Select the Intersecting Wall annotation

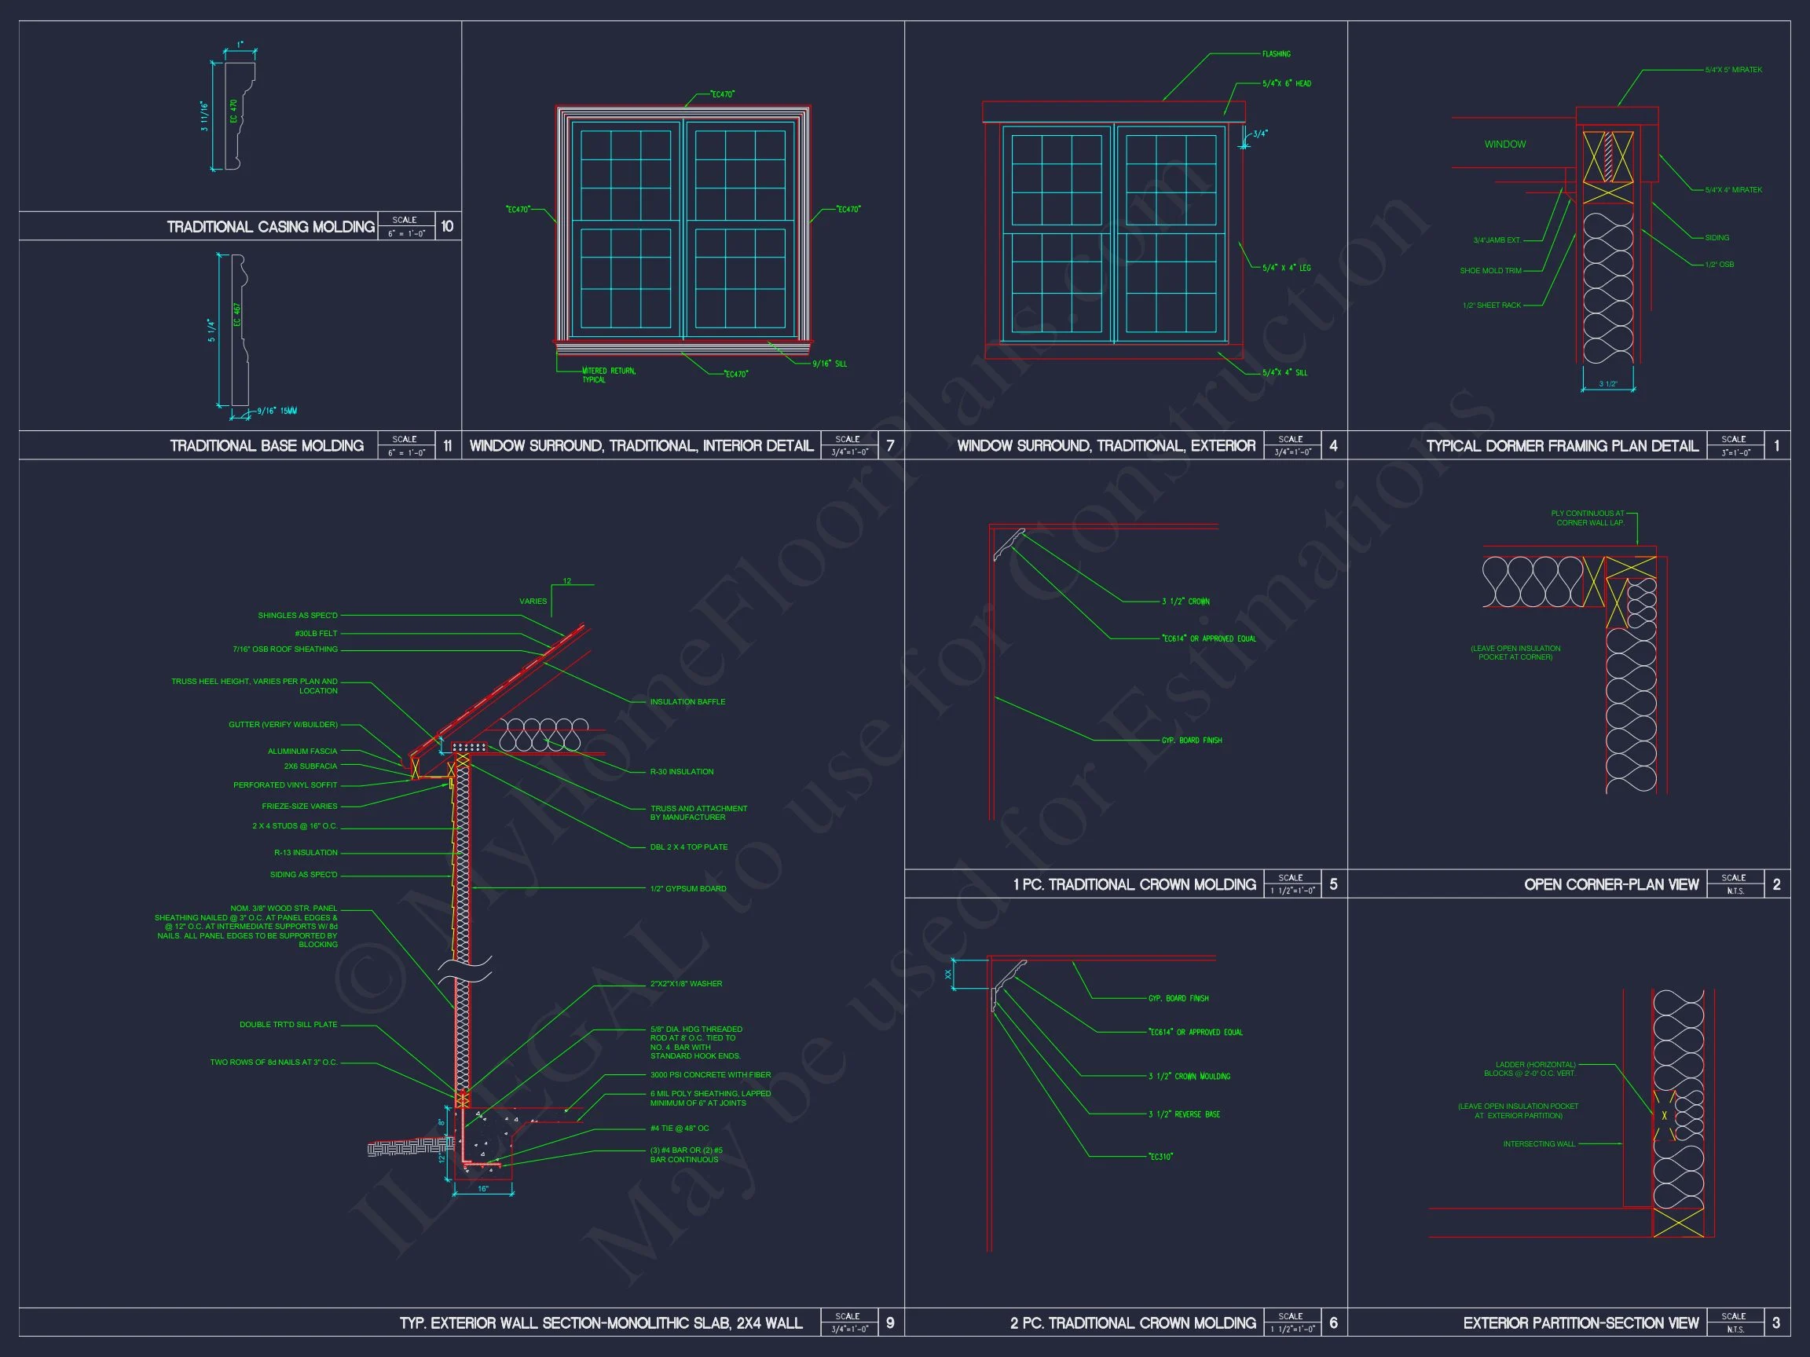pyautogui.click(x=1538, y=1143)
